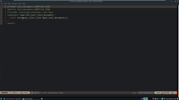Switch to the std::char_traits cppreference browser window
This screenshot has height=100, width=179.
pyautogui.click(x=12, y=99)
